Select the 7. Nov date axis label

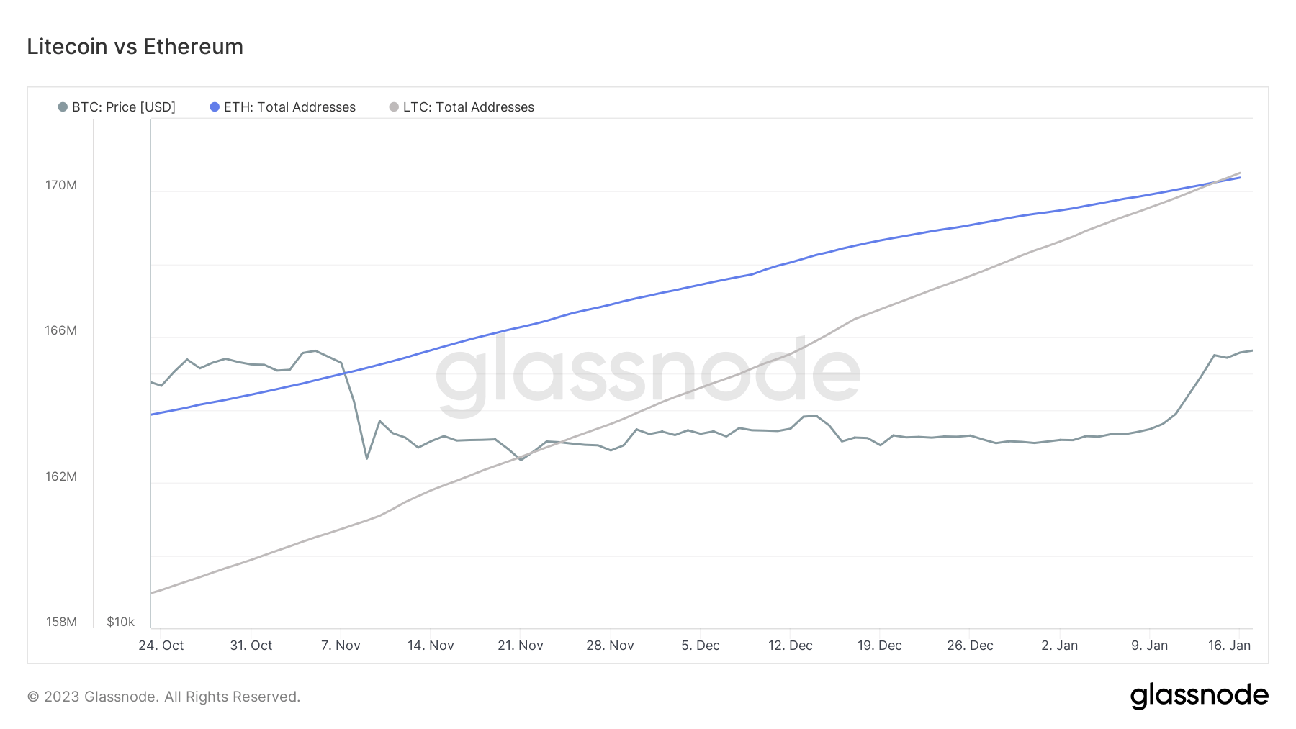point(341,646)
